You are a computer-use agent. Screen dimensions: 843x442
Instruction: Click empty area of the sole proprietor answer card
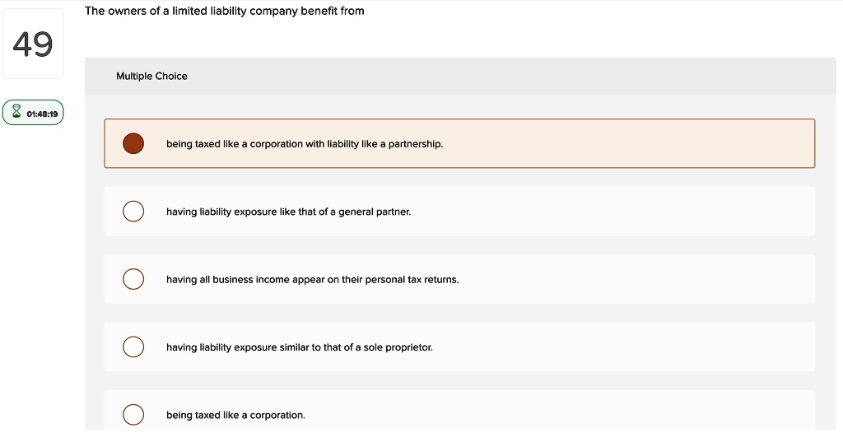(624, 347)
